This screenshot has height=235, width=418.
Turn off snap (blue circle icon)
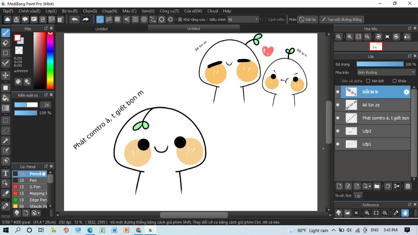[x=100, y=20]
